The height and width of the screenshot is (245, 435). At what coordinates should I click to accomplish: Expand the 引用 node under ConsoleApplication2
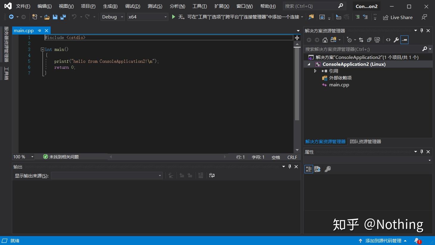(x=316, y=71)
